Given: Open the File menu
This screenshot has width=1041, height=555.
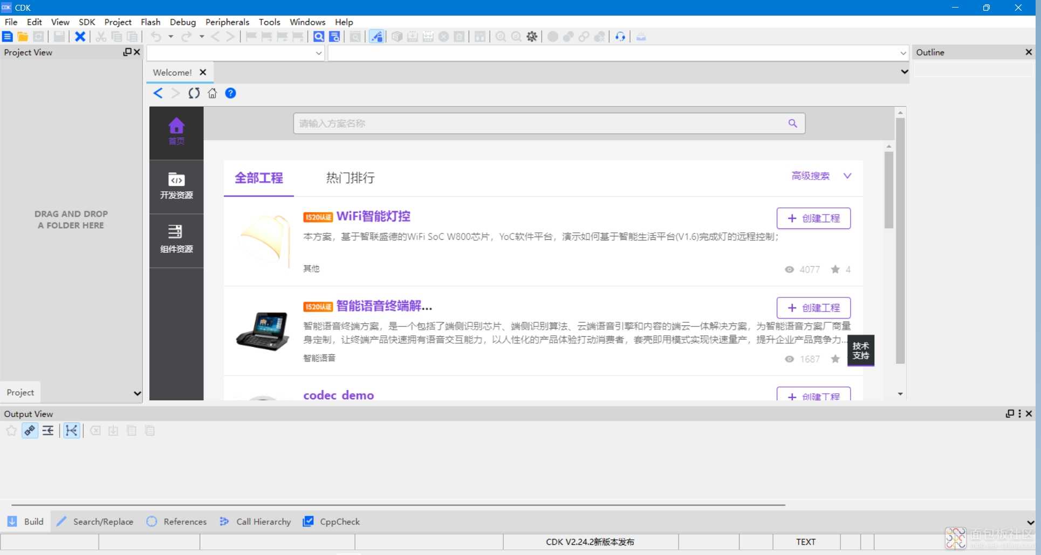Looking at the screenshot, I should coord(11,22).
